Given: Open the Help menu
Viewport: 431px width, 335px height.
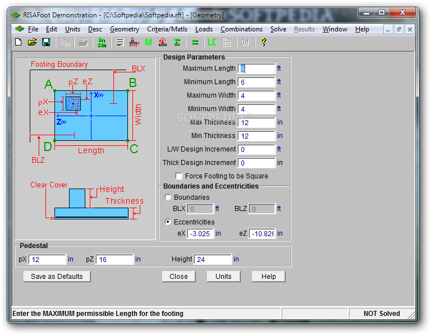Looking at the screenshot, I should [x=362, y=29].
